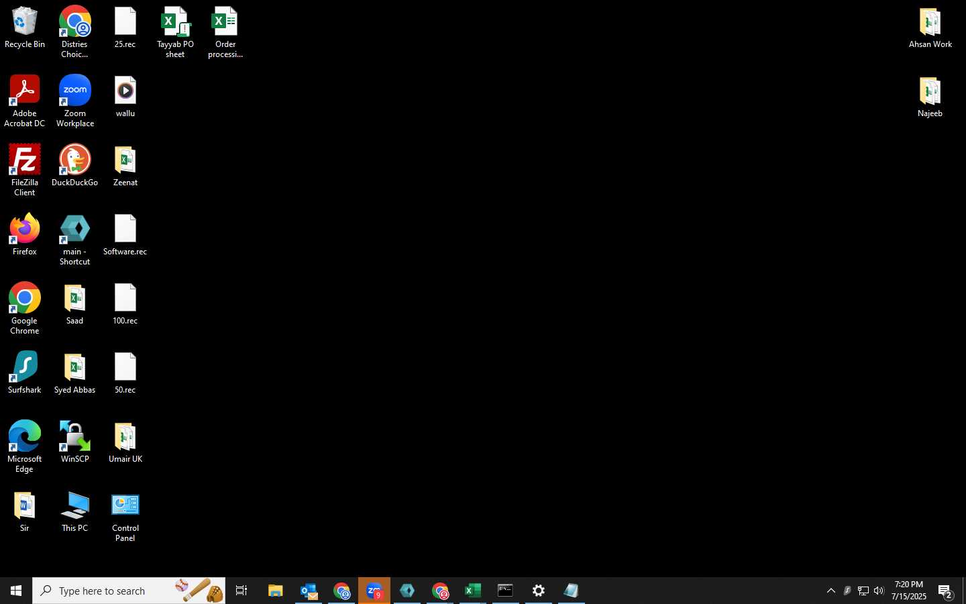This screenshot has height=604, width=966.
Task: Select the Umair UK folder
Action: tap(125, 442)
